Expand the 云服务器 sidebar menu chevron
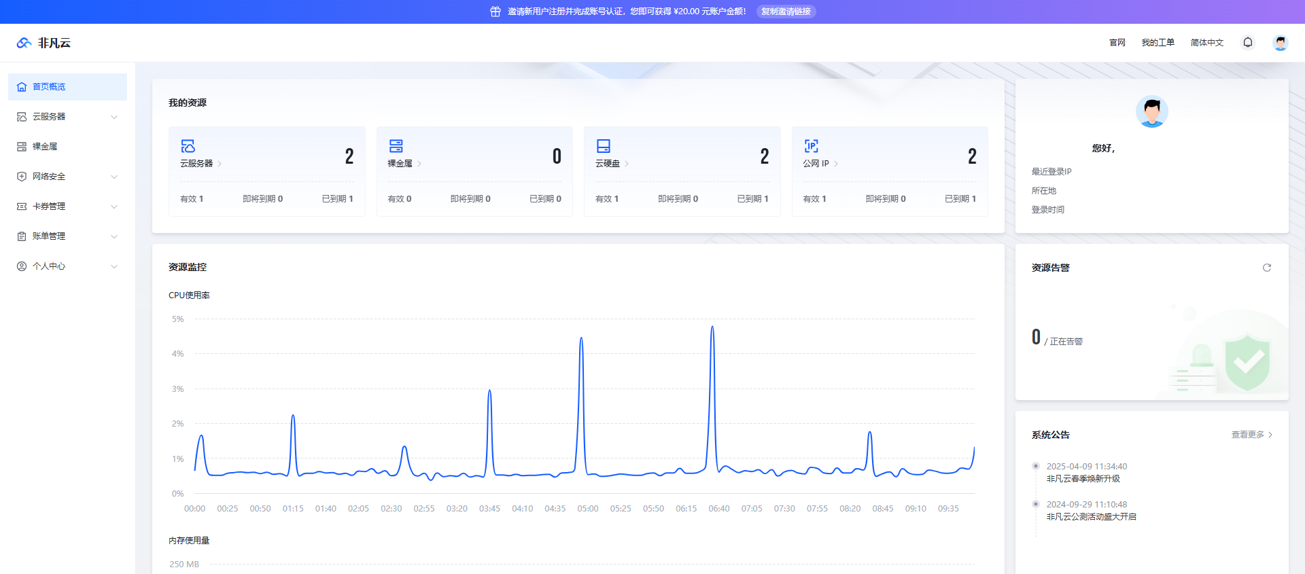Image resolution: width=1305 pixels, height=574 pixels. 114,117
